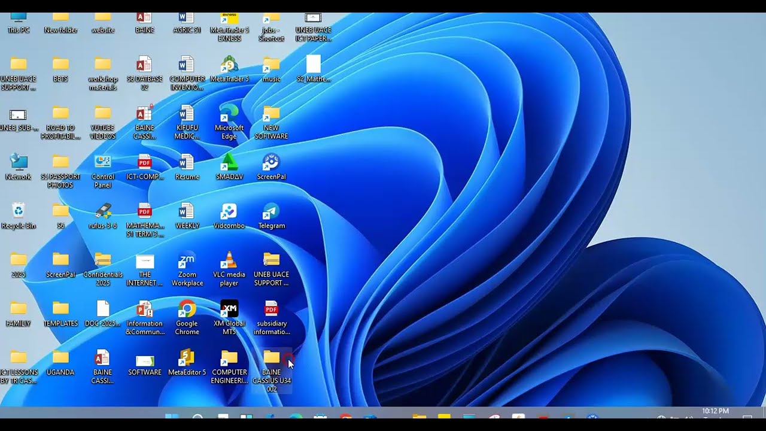The width and height of the screenshot is (766, 431).
Task: Select the WEEKLY Word document
Action: (x=187, y=216)
